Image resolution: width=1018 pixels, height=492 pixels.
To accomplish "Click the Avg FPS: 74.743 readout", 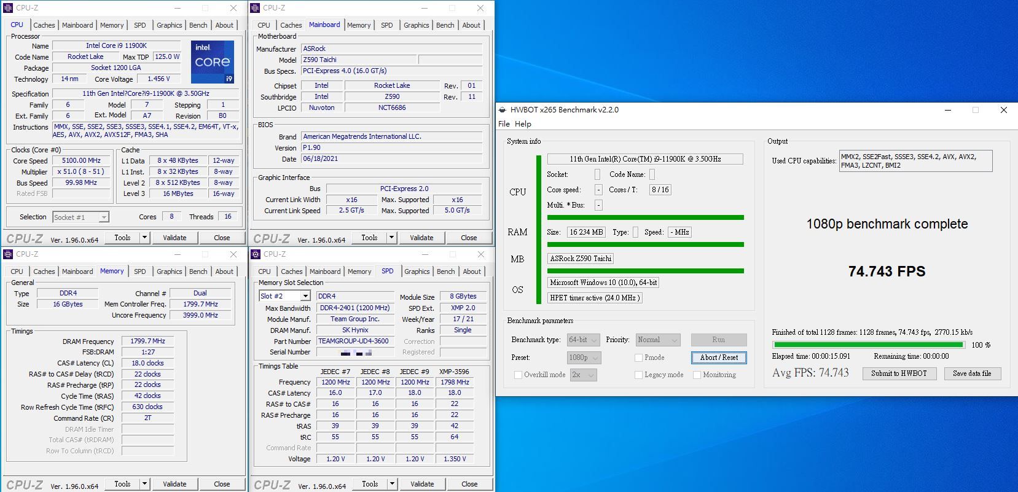I will pos(810,373).
